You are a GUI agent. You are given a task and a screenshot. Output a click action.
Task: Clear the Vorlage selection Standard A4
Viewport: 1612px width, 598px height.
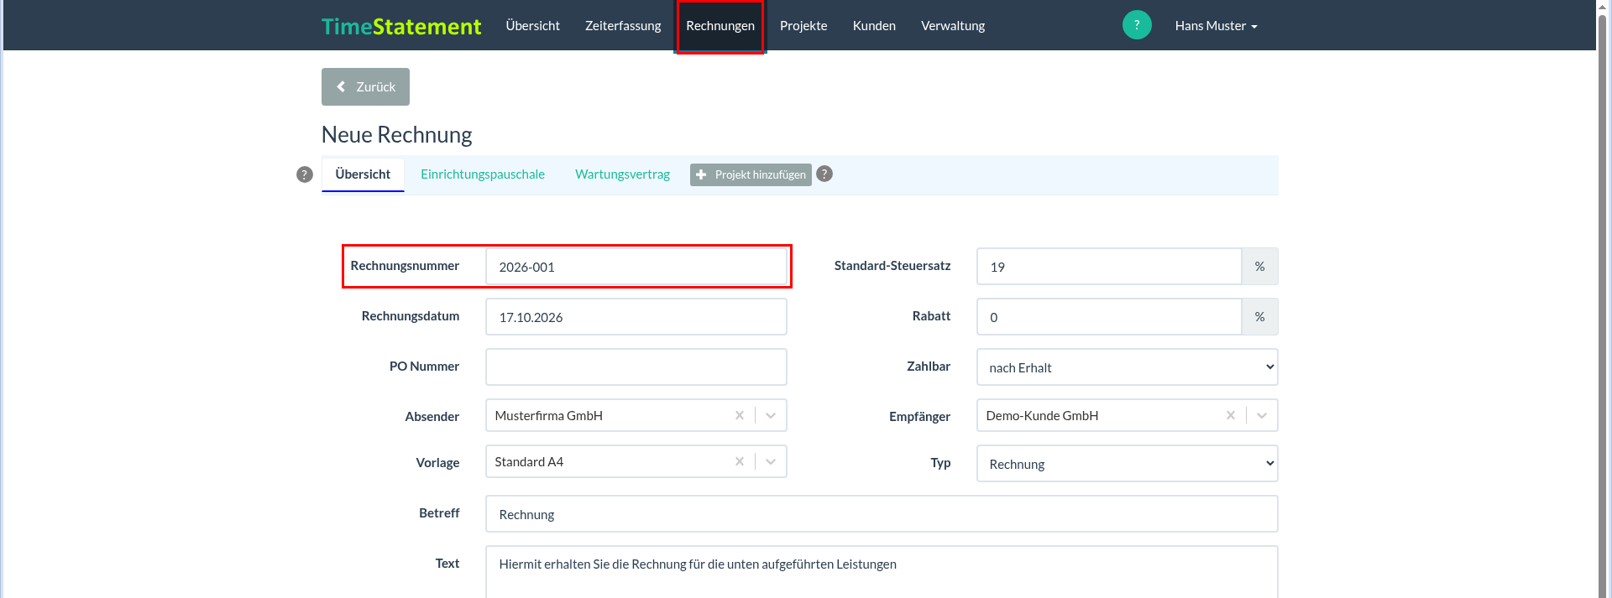point(740,461)
